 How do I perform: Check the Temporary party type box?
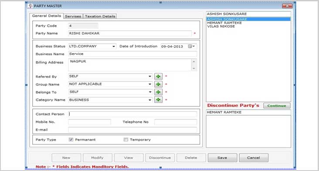126,140
